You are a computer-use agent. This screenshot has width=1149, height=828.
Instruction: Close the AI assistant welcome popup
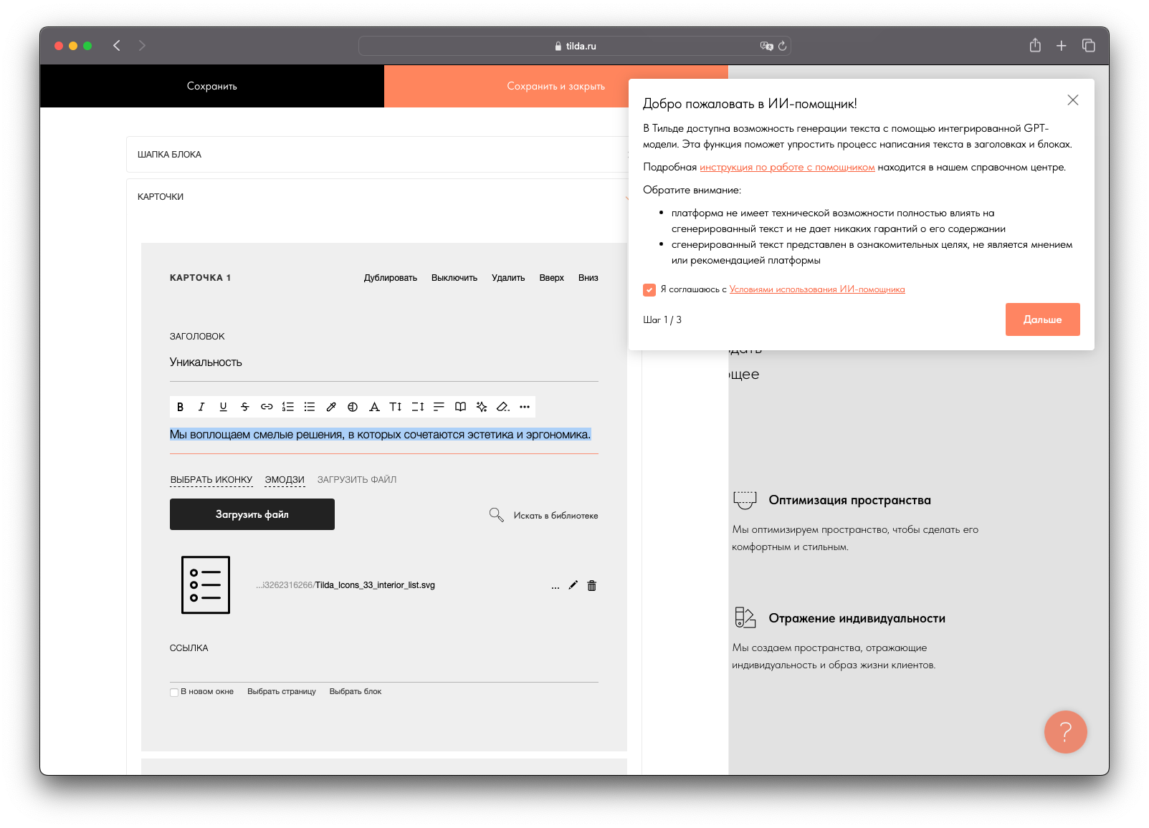click(x=1073, y=100)
